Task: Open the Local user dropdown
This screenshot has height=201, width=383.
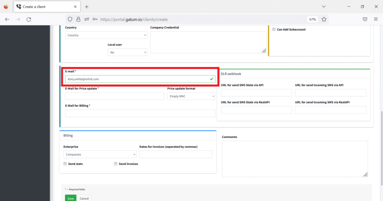Action: tap(127, 52)
